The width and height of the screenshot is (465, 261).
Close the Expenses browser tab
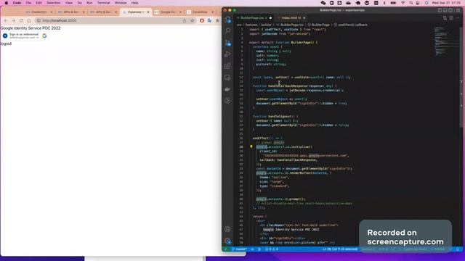coord(148,12)
